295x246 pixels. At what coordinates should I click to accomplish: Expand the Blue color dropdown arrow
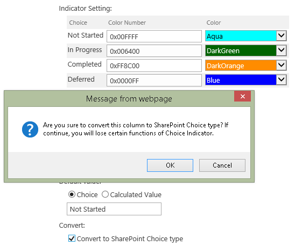click(x=281, y=80)
